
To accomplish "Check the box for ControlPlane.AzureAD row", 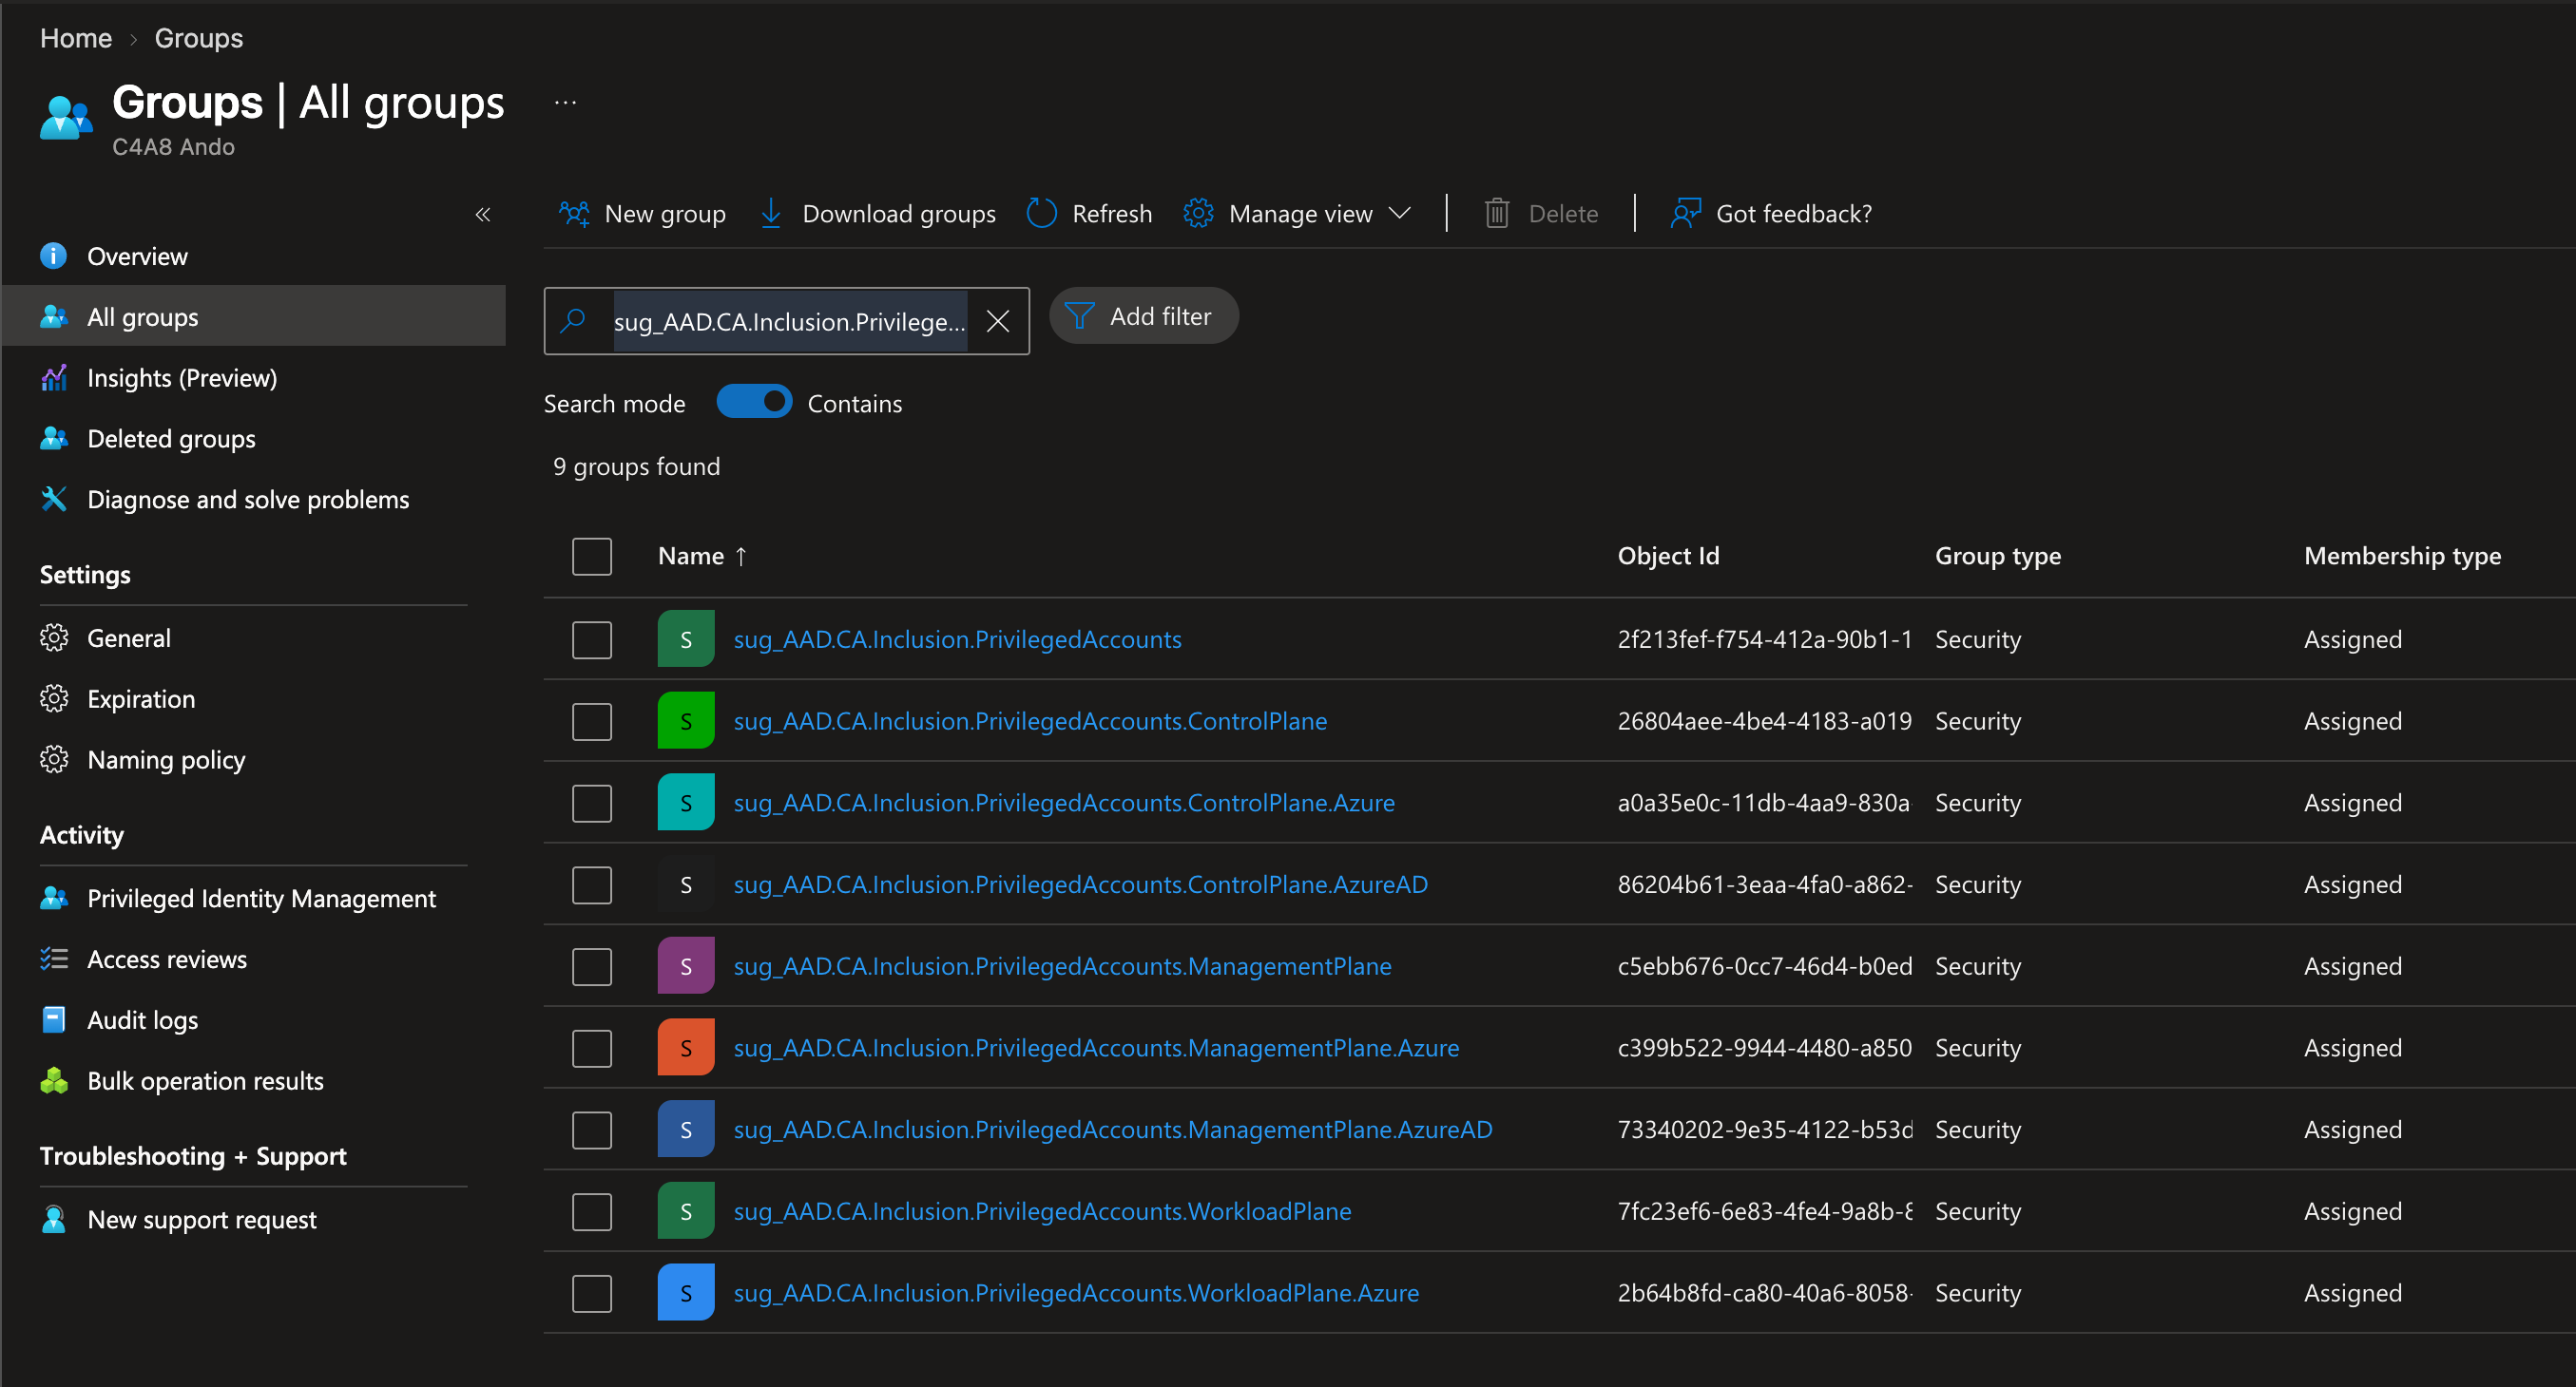I will tap(592, 884).
